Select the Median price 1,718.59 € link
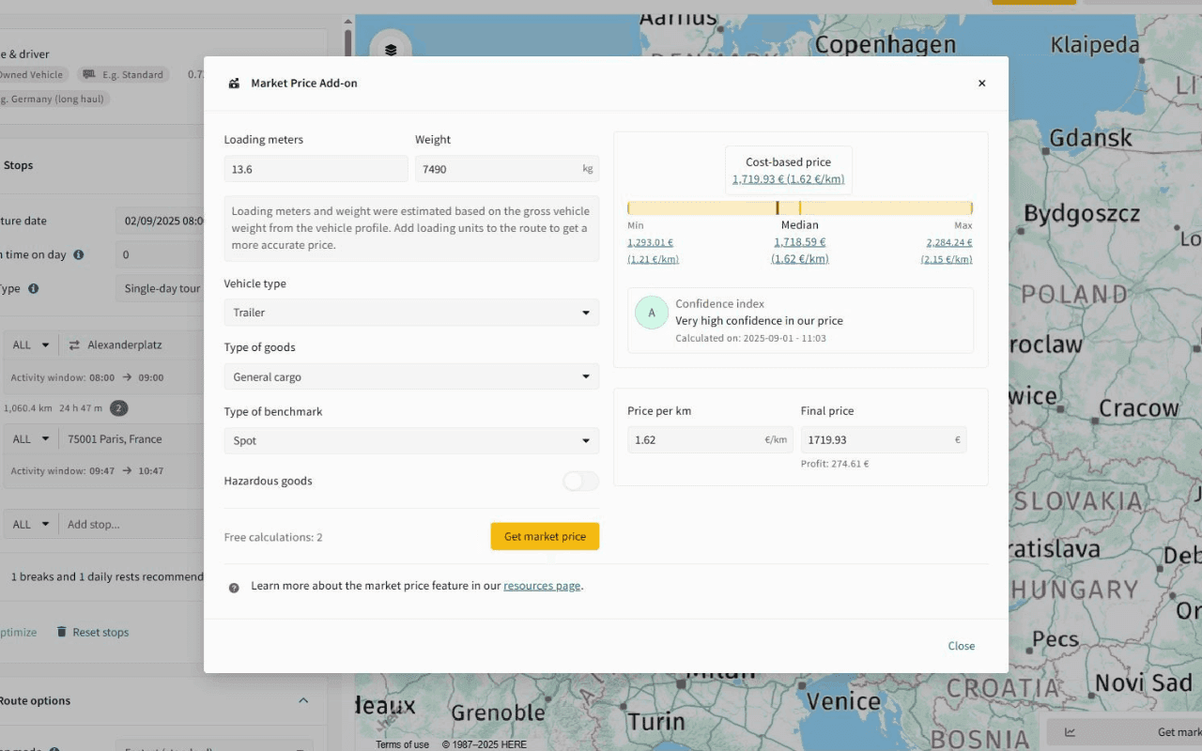 point(799,242)
